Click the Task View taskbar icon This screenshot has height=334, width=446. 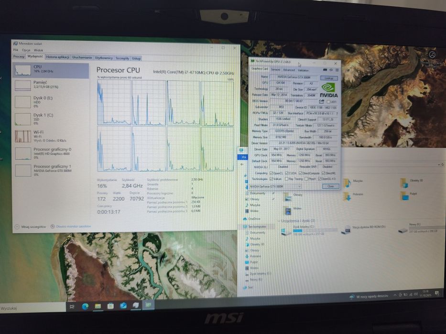72,306
